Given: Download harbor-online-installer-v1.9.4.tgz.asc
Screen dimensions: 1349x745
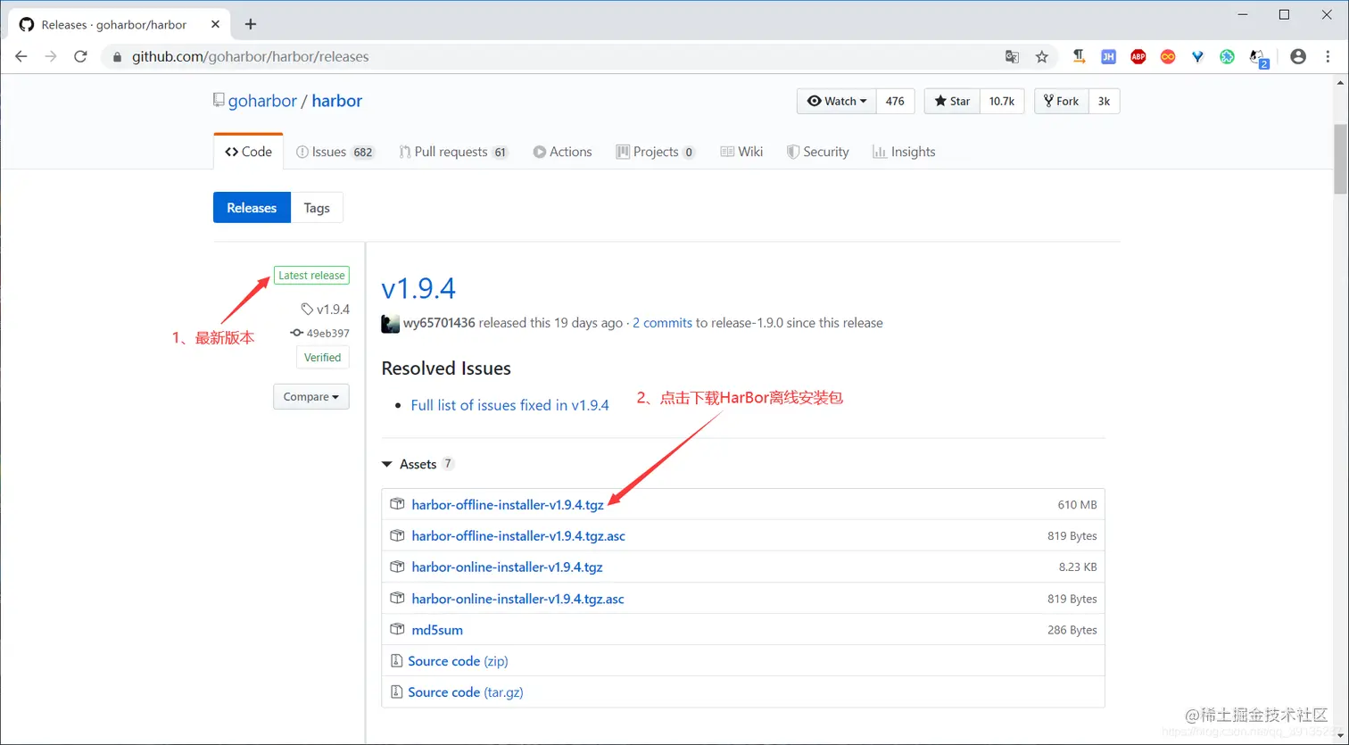Looking at the screenshot, I should pyautogui.click(x=517, y=599).
